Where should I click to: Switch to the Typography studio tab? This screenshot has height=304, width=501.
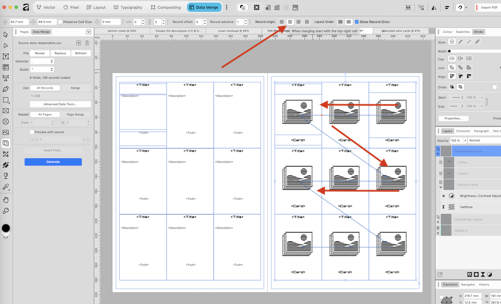(128, 7)
